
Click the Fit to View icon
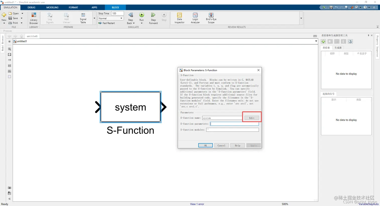click(x=10, y=55)
